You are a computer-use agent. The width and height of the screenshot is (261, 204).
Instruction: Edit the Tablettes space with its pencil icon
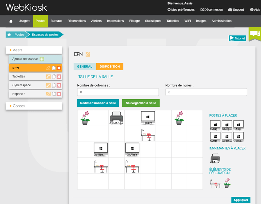pos(48,76)
